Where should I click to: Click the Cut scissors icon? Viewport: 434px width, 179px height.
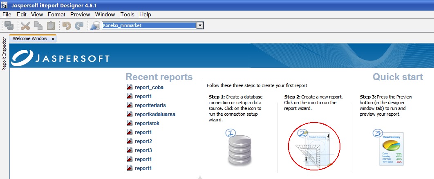click(25, 26)
